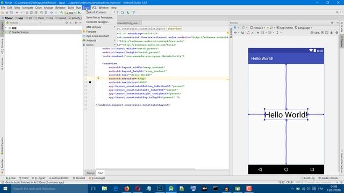
Task: Click the green Run app play icon
Action: [79, 13]
